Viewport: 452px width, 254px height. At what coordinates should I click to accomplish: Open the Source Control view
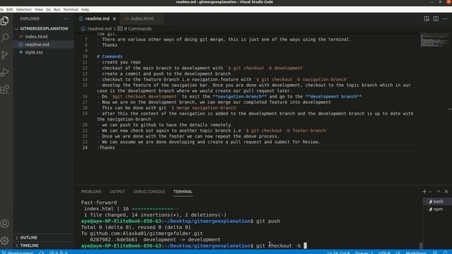[x=5, y=55]
